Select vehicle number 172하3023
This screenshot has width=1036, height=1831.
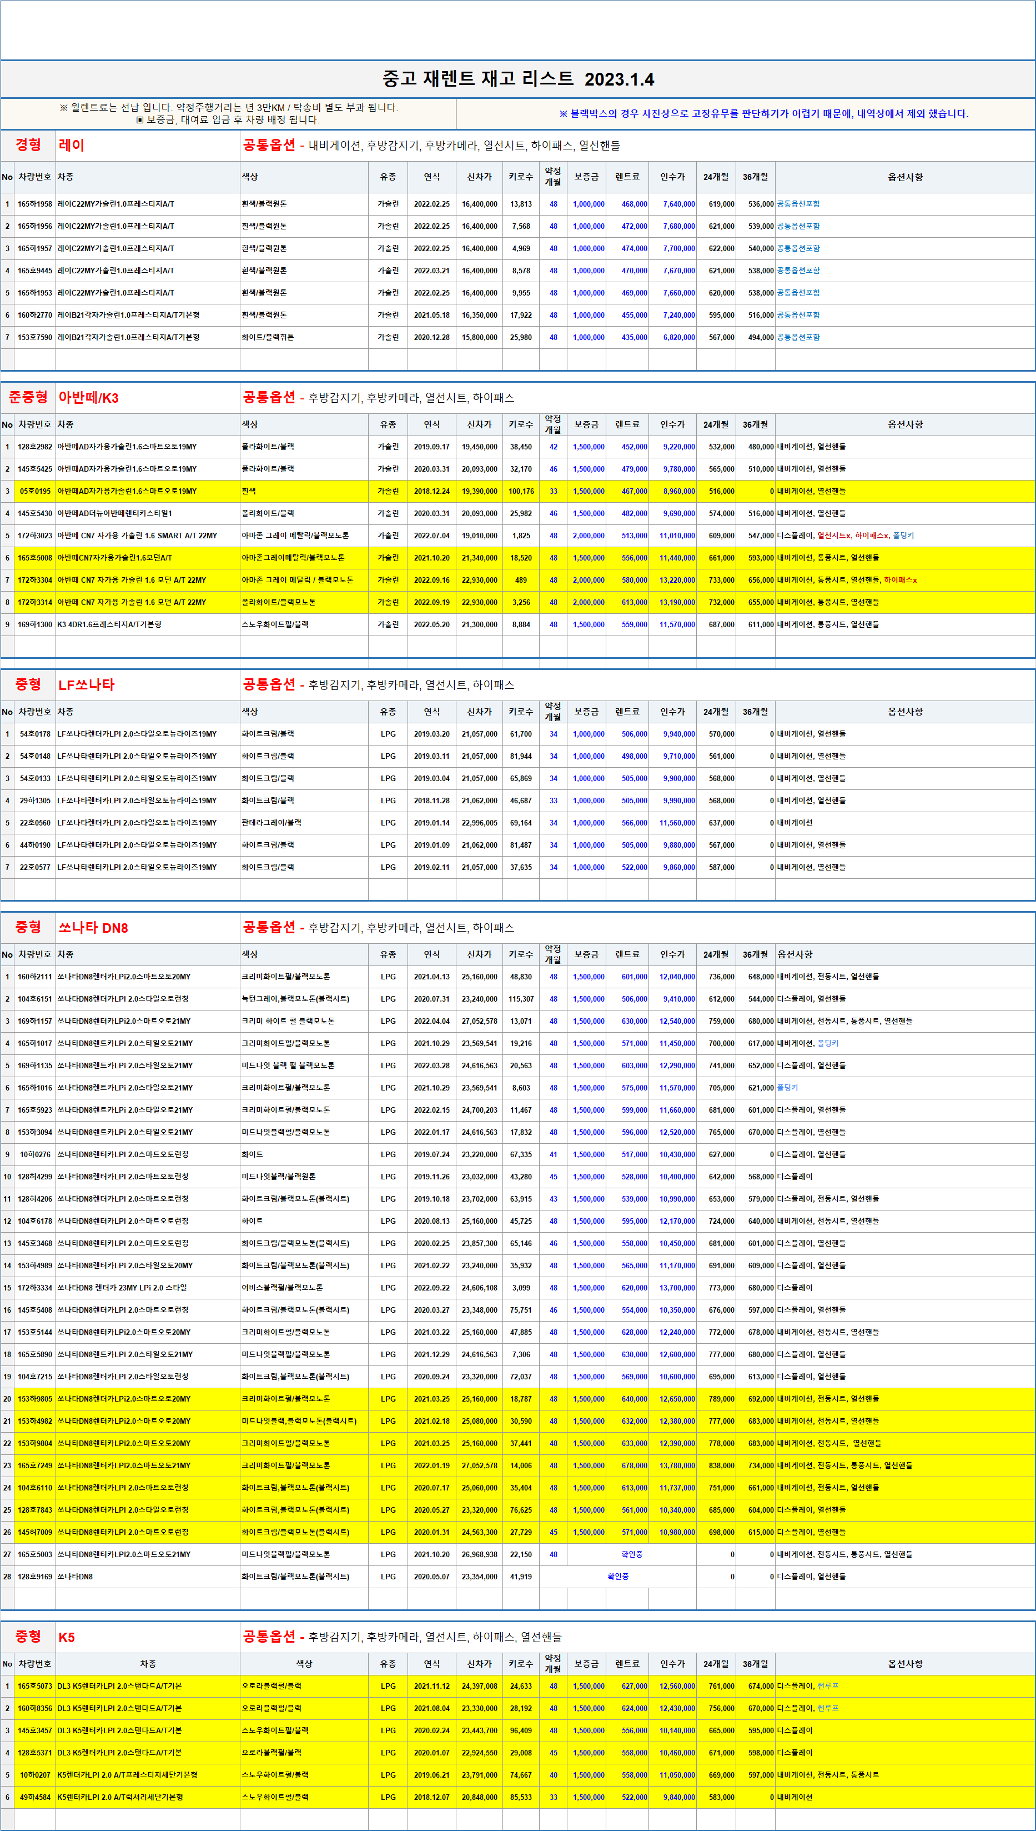[35, 536]
